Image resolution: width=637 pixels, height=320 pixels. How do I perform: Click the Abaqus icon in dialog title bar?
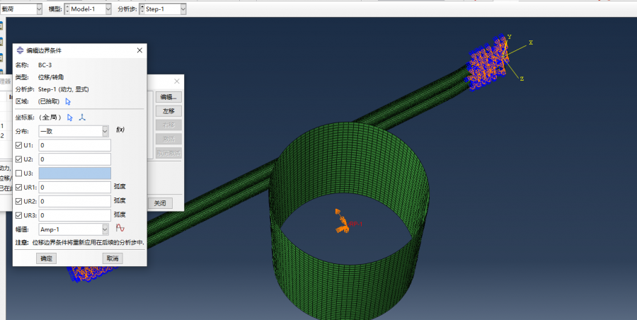(19, 50)
